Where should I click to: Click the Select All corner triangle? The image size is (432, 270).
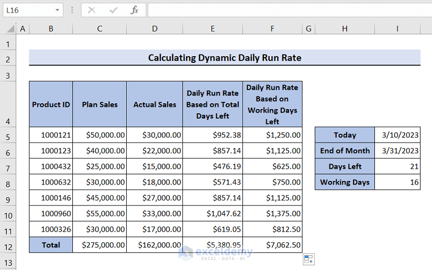[x=10, y=28]
